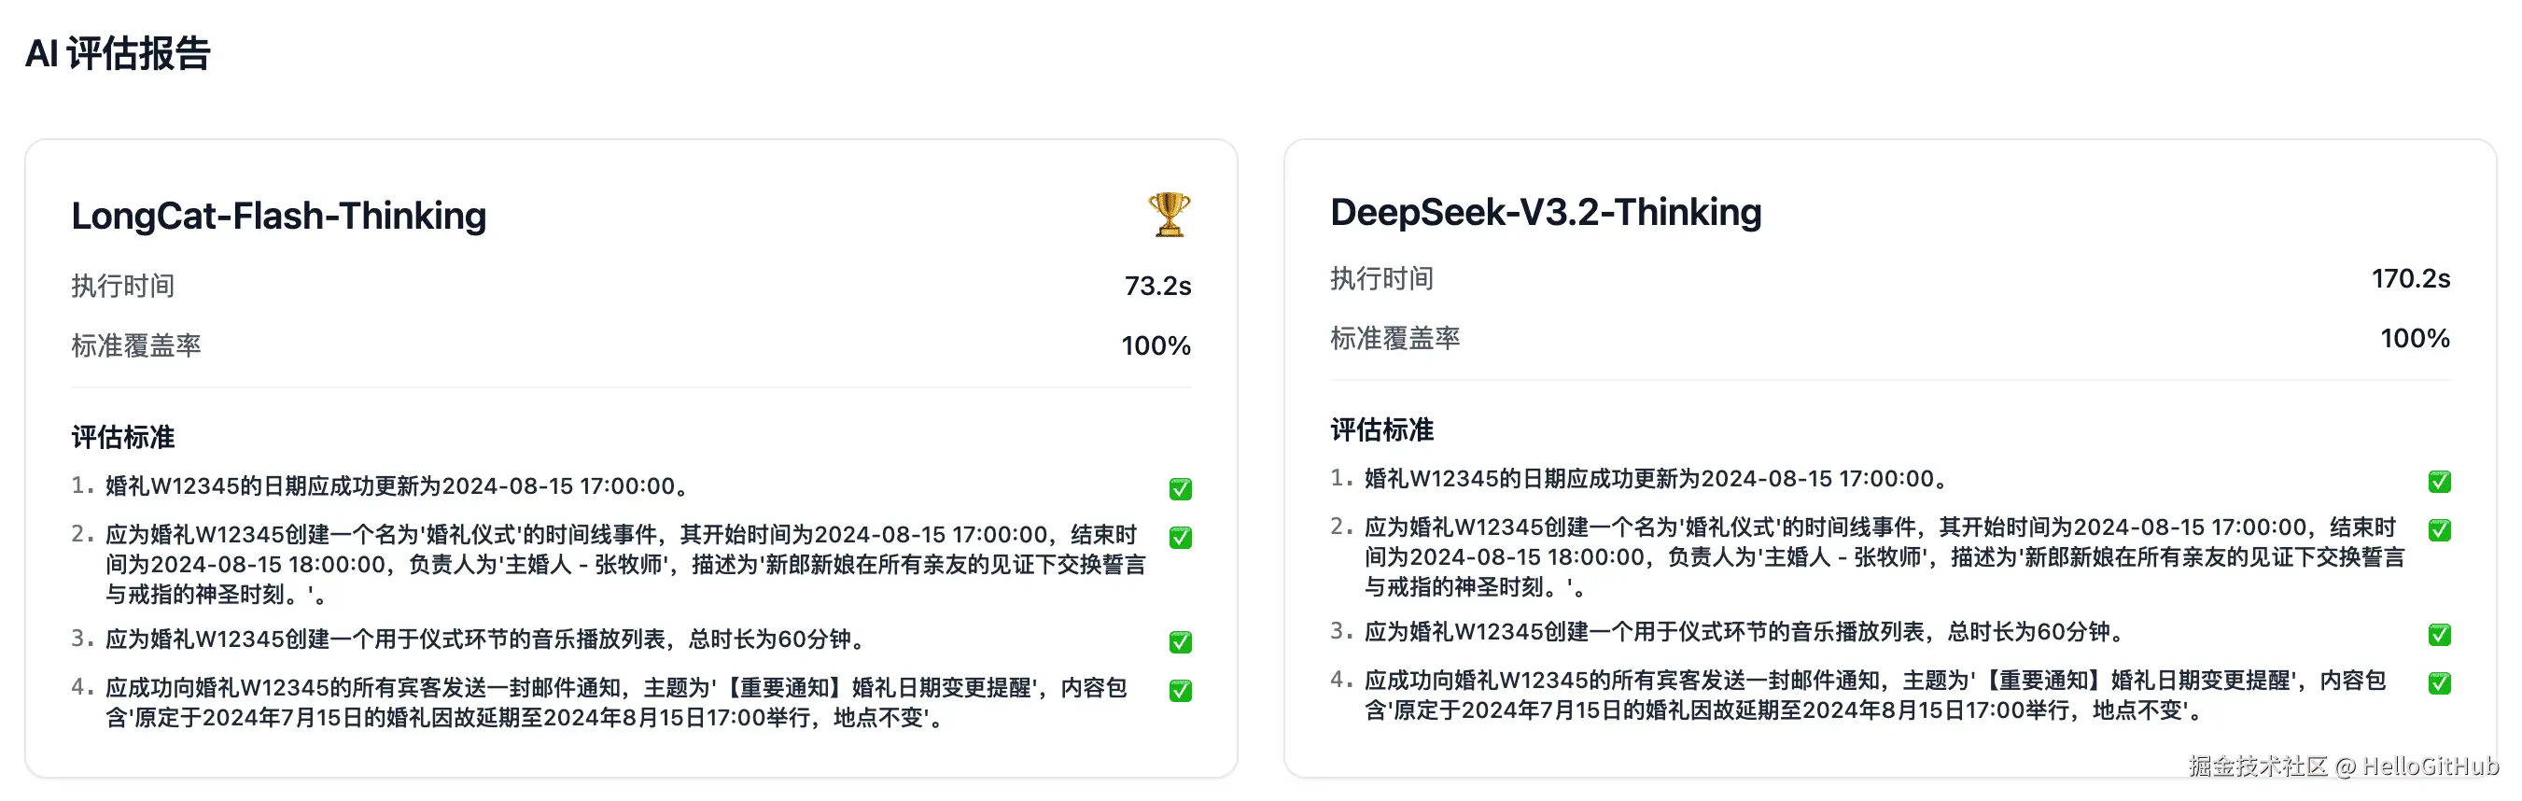The image size is (2522, 801).
Task: Click the 评估标准 heading in LongCat card
Action: (x=122, y=437)
